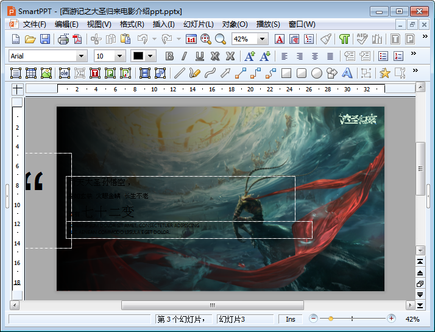Run spell check with the checkmark icon
435x332 pixels.
(x=362, y=39)
